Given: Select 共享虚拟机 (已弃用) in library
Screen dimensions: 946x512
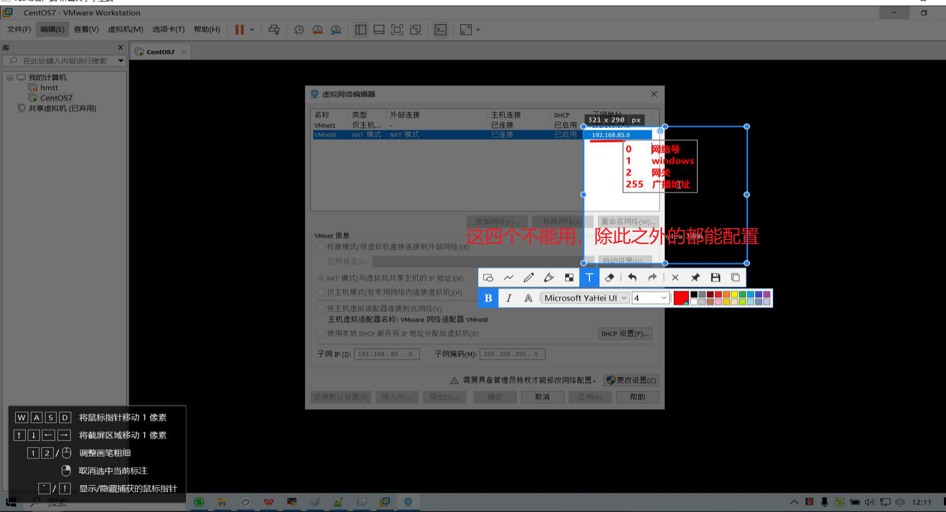Looking at the screenshot, I should (x=62, y=108).
